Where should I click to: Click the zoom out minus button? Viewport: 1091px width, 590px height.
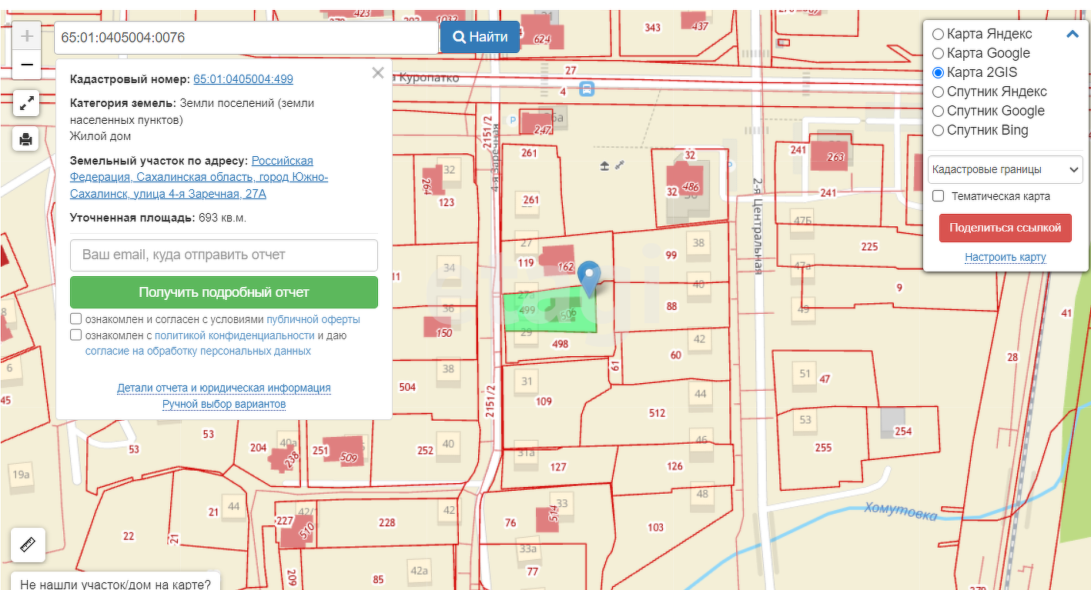(x=27, y=65)
